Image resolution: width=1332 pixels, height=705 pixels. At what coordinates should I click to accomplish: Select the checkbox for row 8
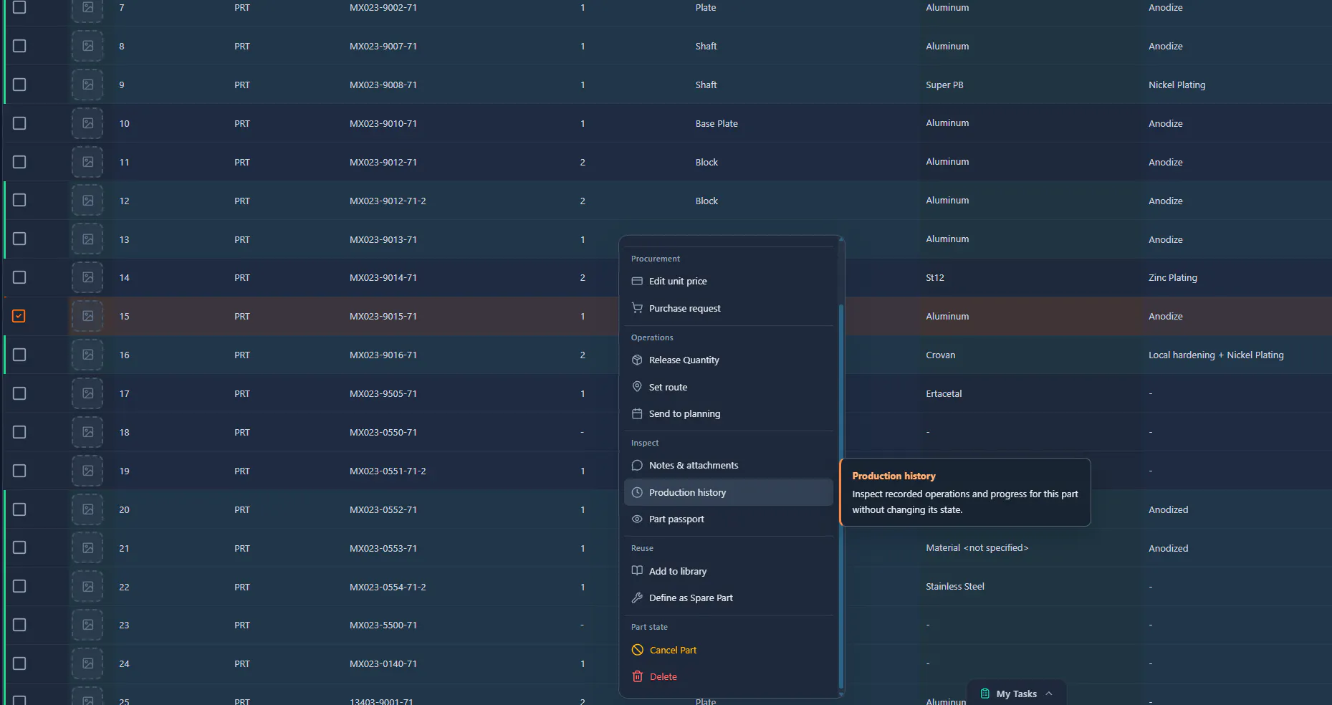point(19,46)
